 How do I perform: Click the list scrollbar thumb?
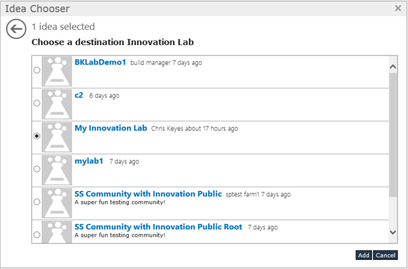[393, 131]
